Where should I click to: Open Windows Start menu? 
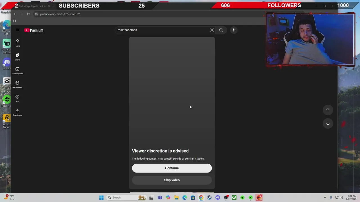(101, 198)
